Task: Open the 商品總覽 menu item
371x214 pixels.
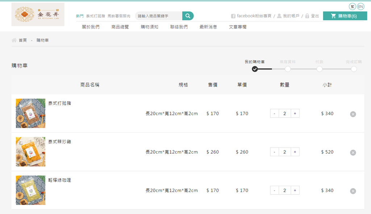Action: (120, 27)
